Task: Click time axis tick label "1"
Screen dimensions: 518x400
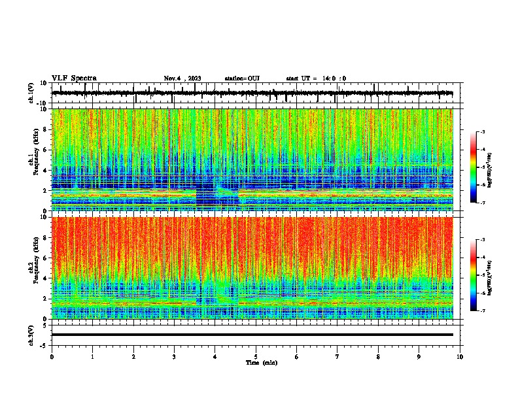Action: point(92,357)
